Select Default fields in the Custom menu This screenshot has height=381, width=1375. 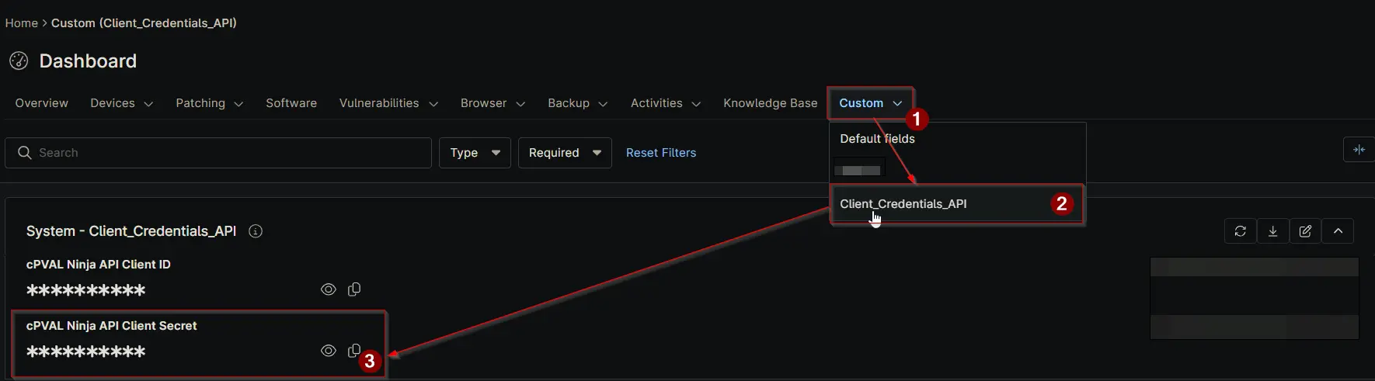pyautogui.click(x=877, y=139)
